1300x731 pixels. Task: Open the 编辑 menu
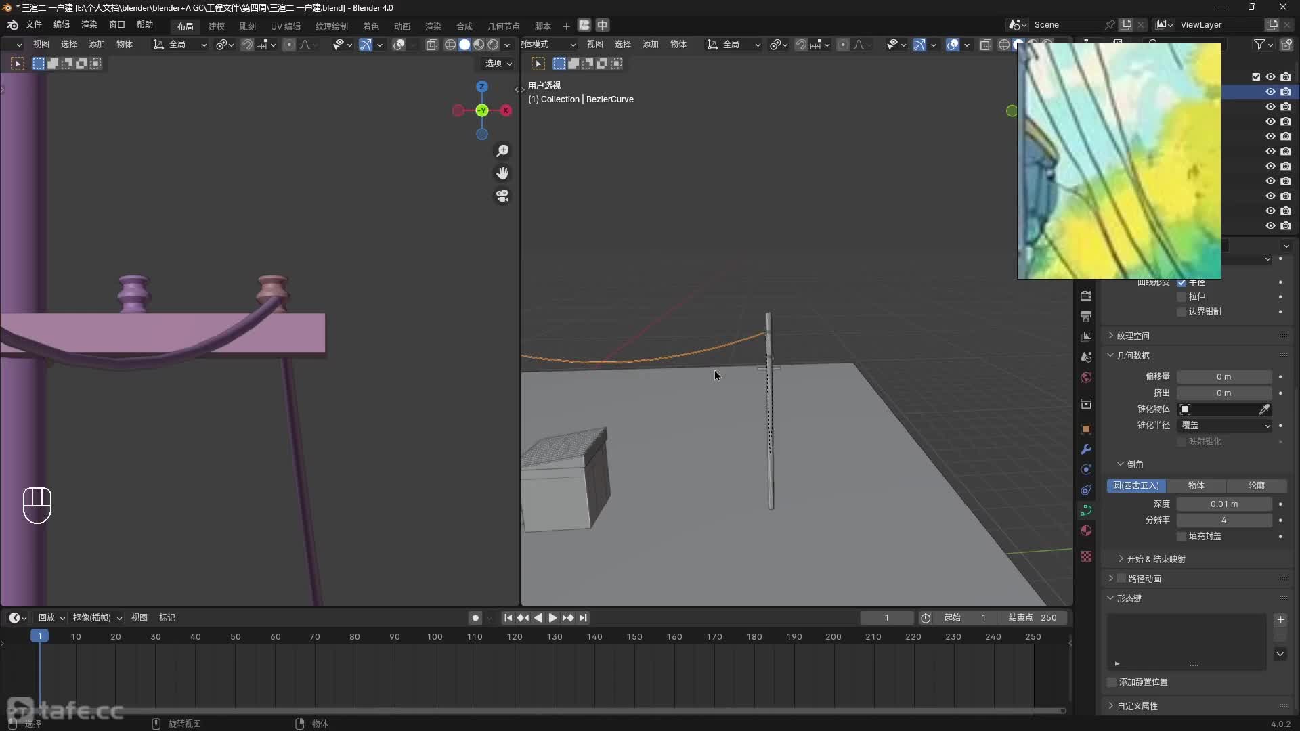click(61, 24)
